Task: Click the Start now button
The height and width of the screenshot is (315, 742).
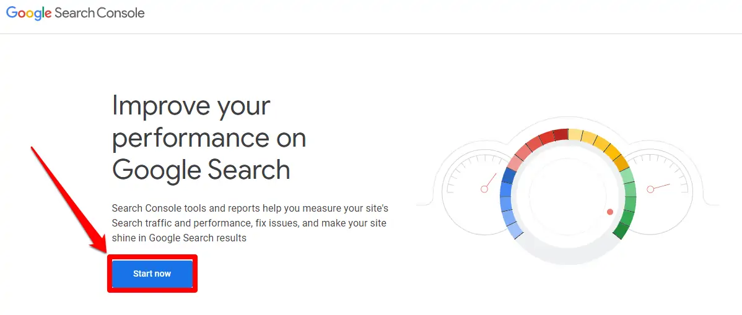Action: (x=152, y=274)
